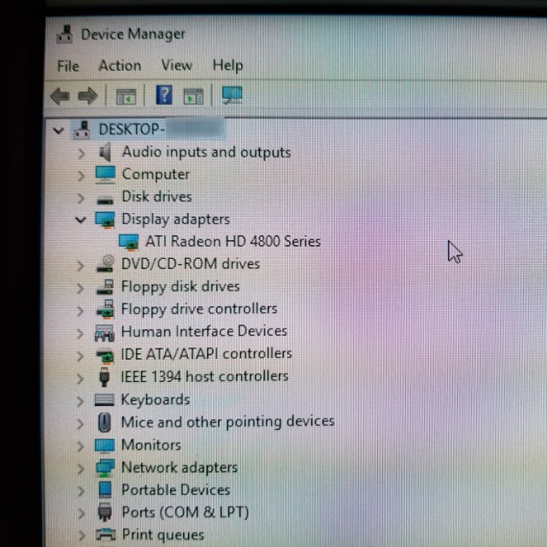Expand the Network adapters chevron
Viewport: 547px width, 547px height.
click(x=80, y=469)
